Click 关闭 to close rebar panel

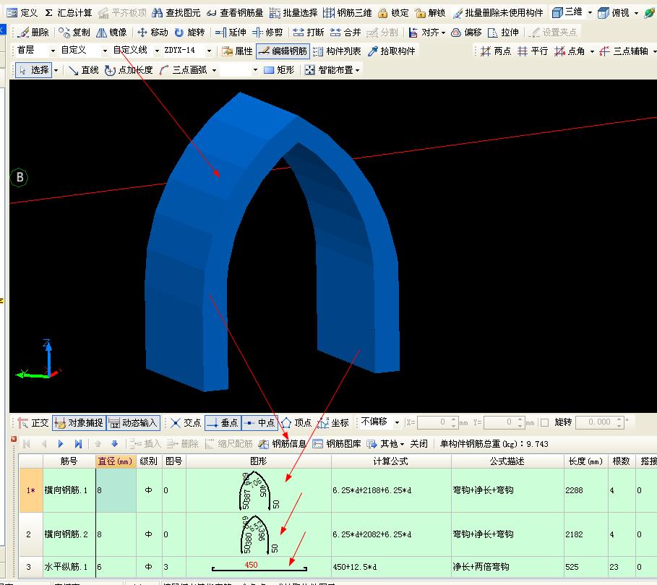tap(418, 443)
